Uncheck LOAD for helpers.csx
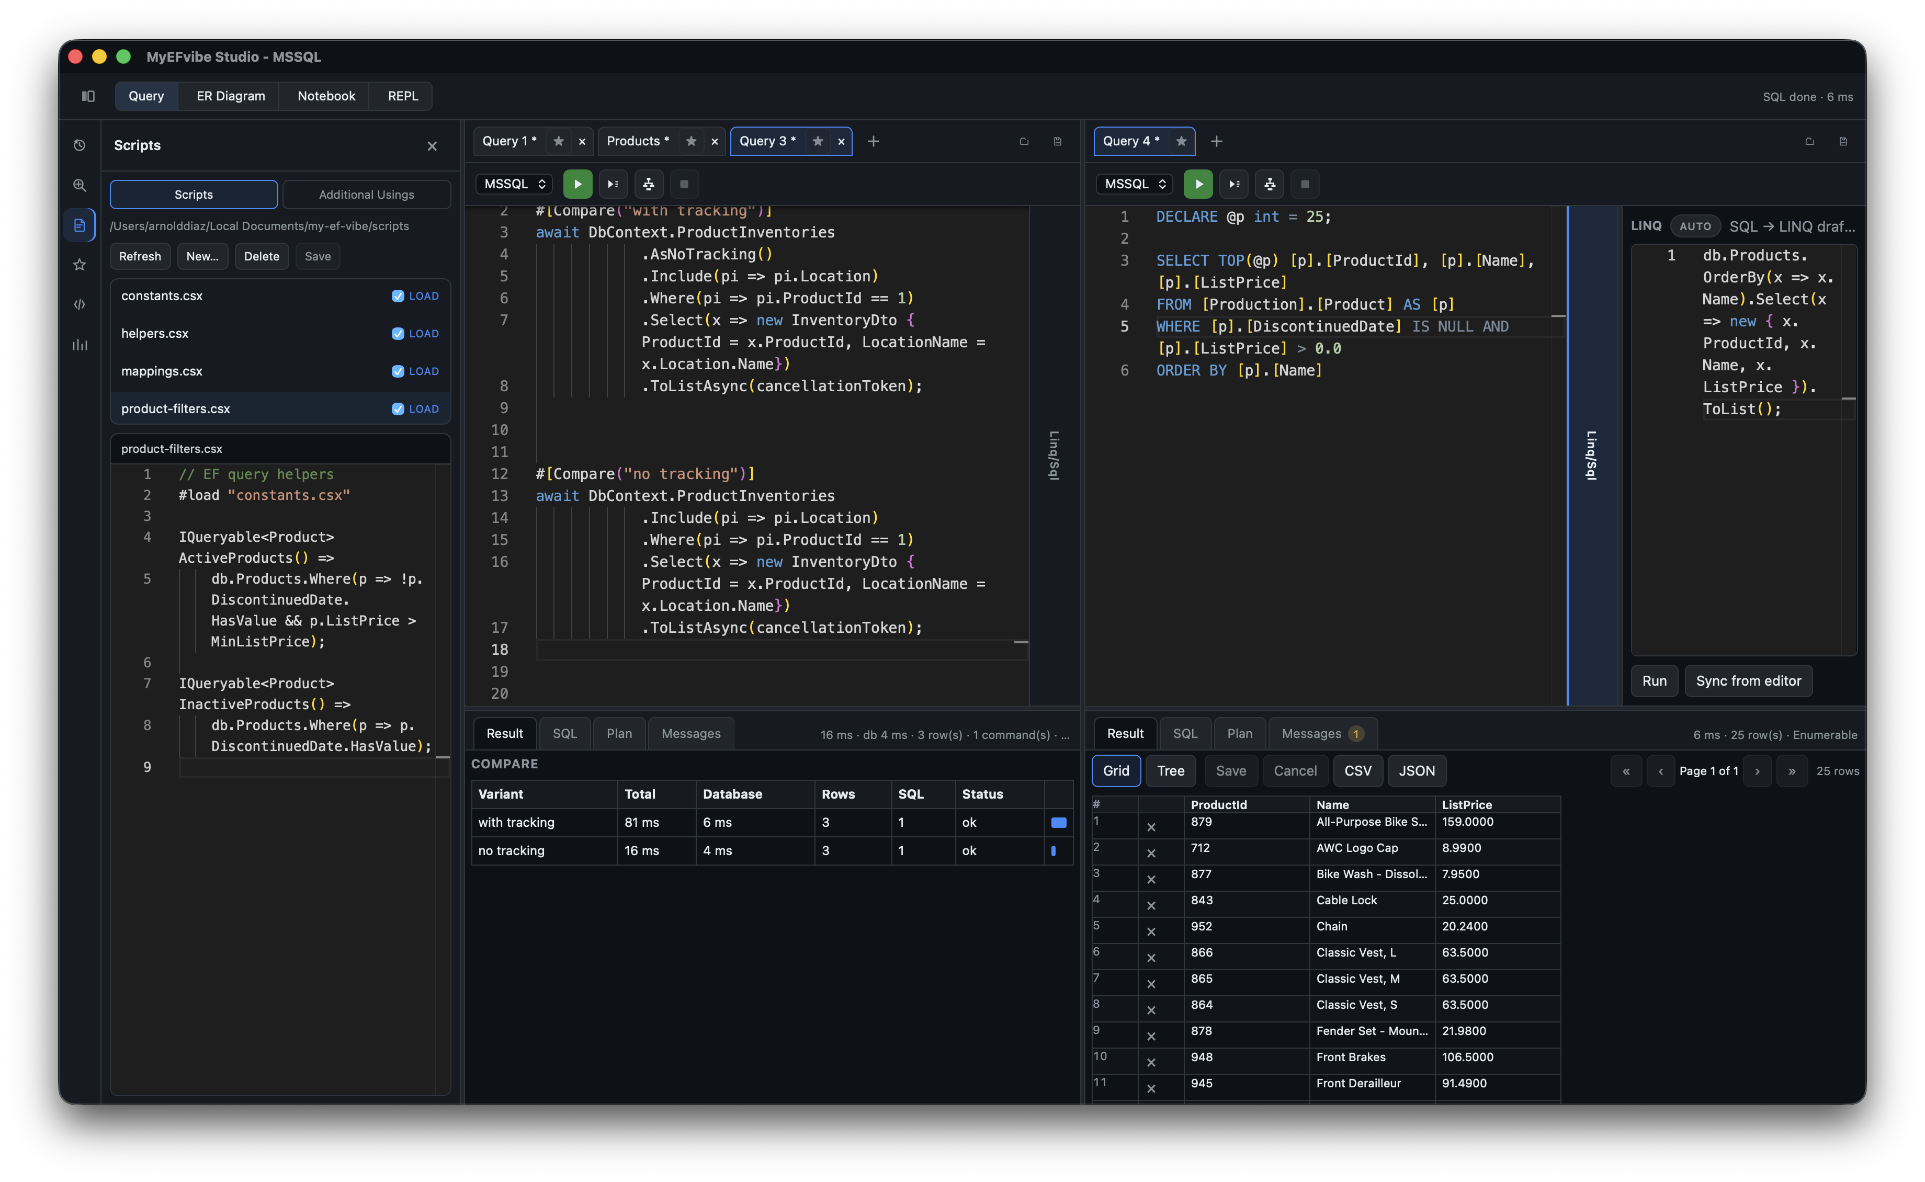This screenshot has width=1925, height=1182. click(397, 334)
